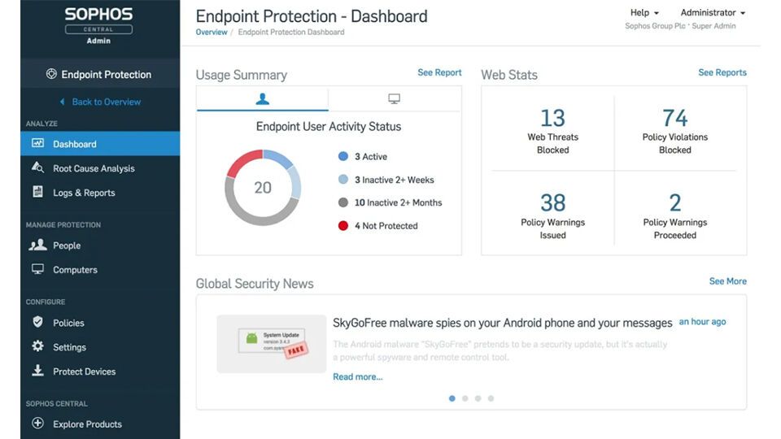Select the fourth news carousel dot
The height and width of the screenshot is (439, 781).
(x=491, y=398)
